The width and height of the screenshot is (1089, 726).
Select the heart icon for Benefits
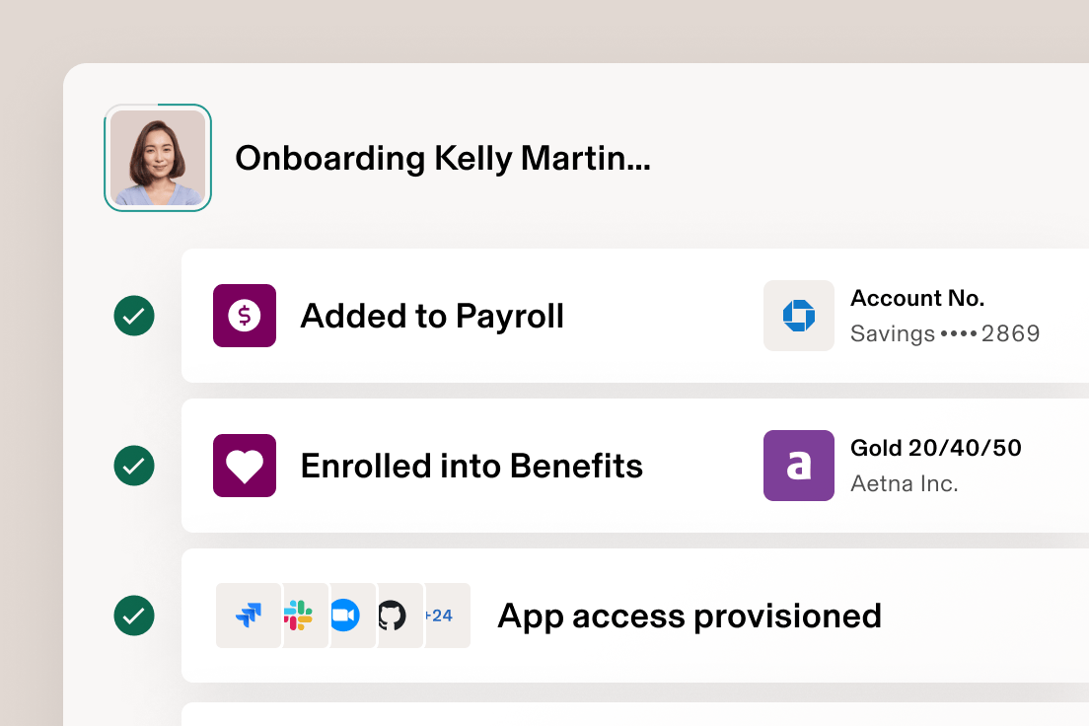[x=244, y=466]
